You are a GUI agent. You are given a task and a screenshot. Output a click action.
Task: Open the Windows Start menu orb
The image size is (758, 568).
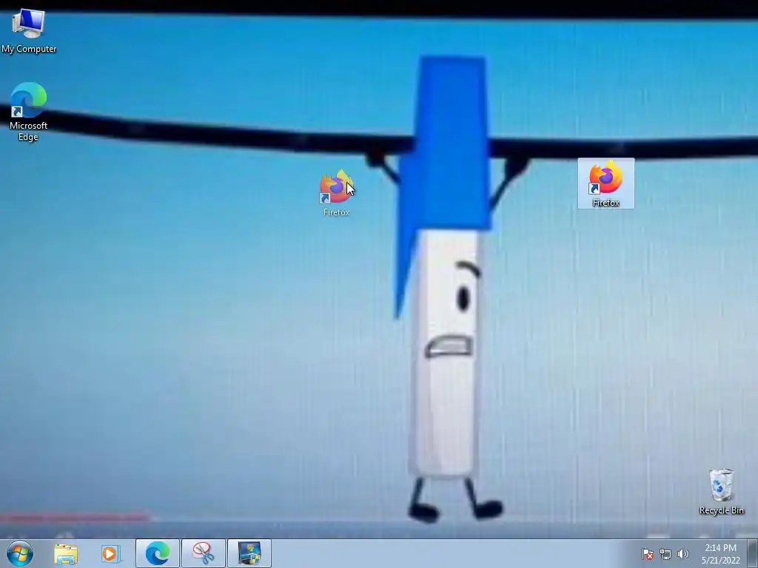(20, 553)
